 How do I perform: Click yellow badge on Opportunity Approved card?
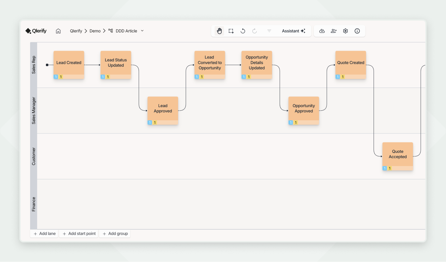(x=296, y=123)
